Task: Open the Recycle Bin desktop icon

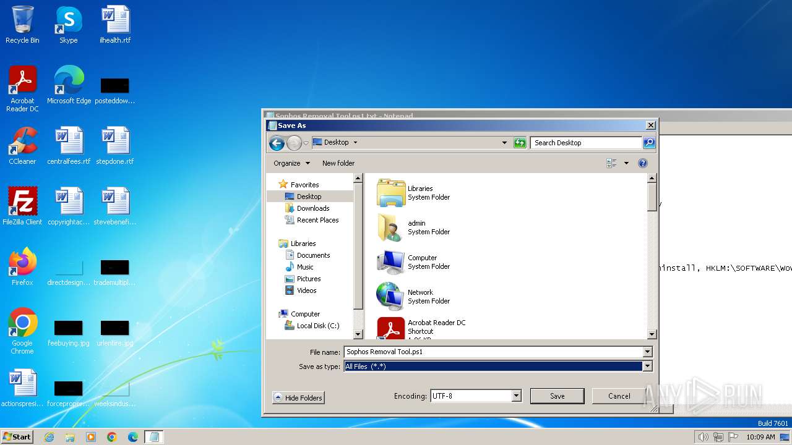Action: [22, 25]
